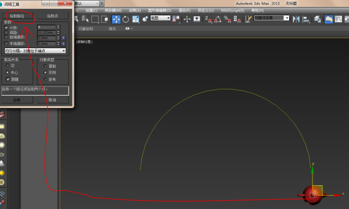Toggle the 计数 (Count) checkbox

(x=6, y=27)
